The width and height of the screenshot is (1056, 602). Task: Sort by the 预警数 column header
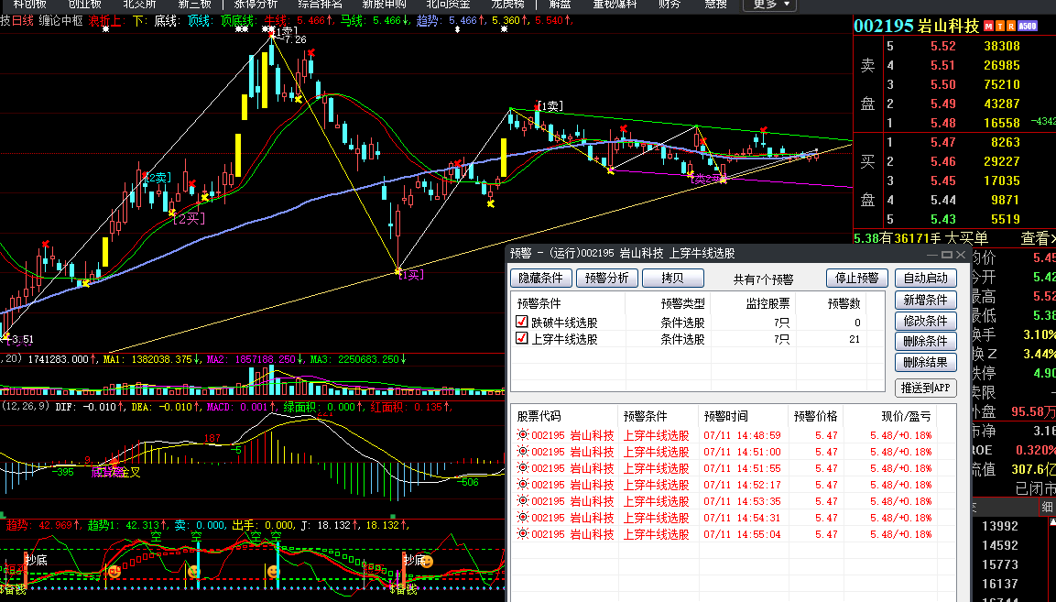click(844, 303)
